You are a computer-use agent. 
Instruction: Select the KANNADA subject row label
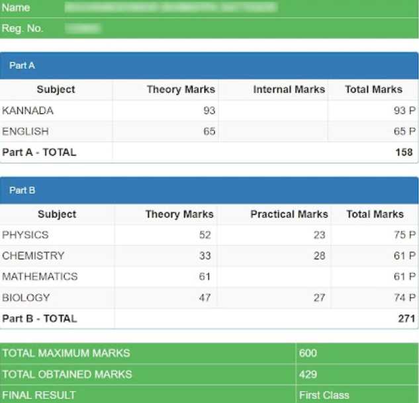28,110
